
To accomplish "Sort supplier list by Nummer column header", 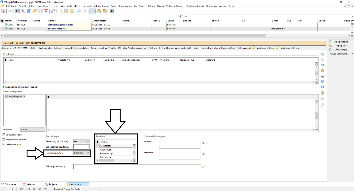I will [x=24, y=21].
